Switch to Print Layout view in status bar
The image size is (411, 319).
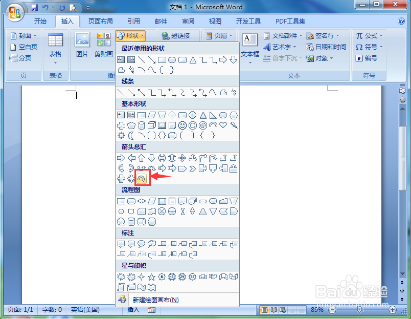click(x=264, y=310)
